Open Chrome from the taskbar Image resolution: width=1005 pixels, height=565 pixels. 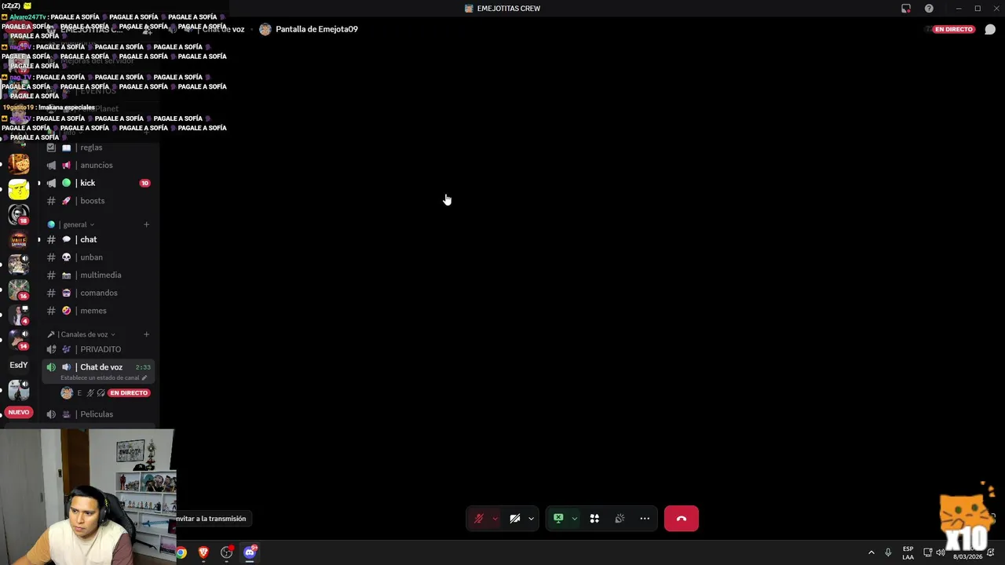click(x=181, y=552)
